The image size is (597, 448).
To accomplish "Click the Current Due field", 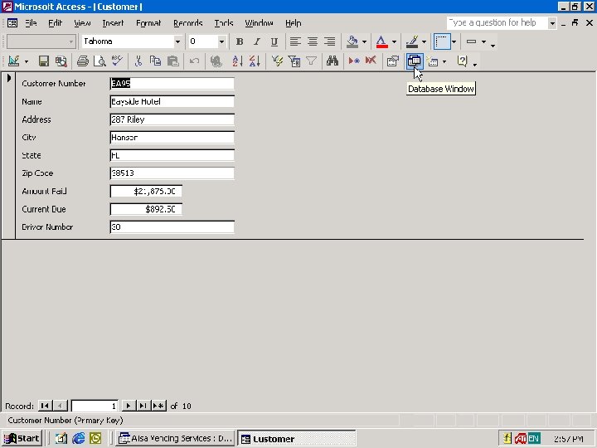I will [x=146, y=209].
